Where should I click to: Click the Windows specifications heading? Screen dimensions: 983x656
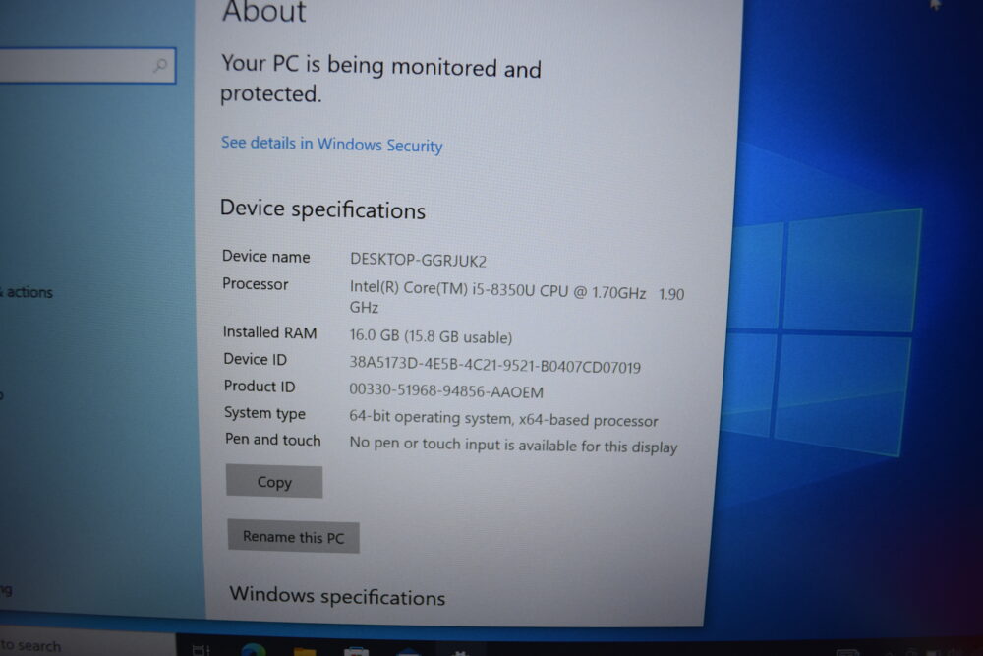[x=337, y=595]
